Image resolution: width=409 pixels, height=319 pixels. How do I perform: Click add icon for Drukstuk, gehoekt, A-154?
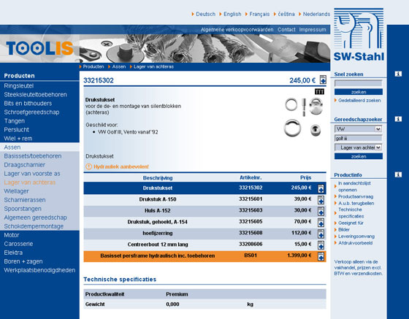tap(321, 223)
